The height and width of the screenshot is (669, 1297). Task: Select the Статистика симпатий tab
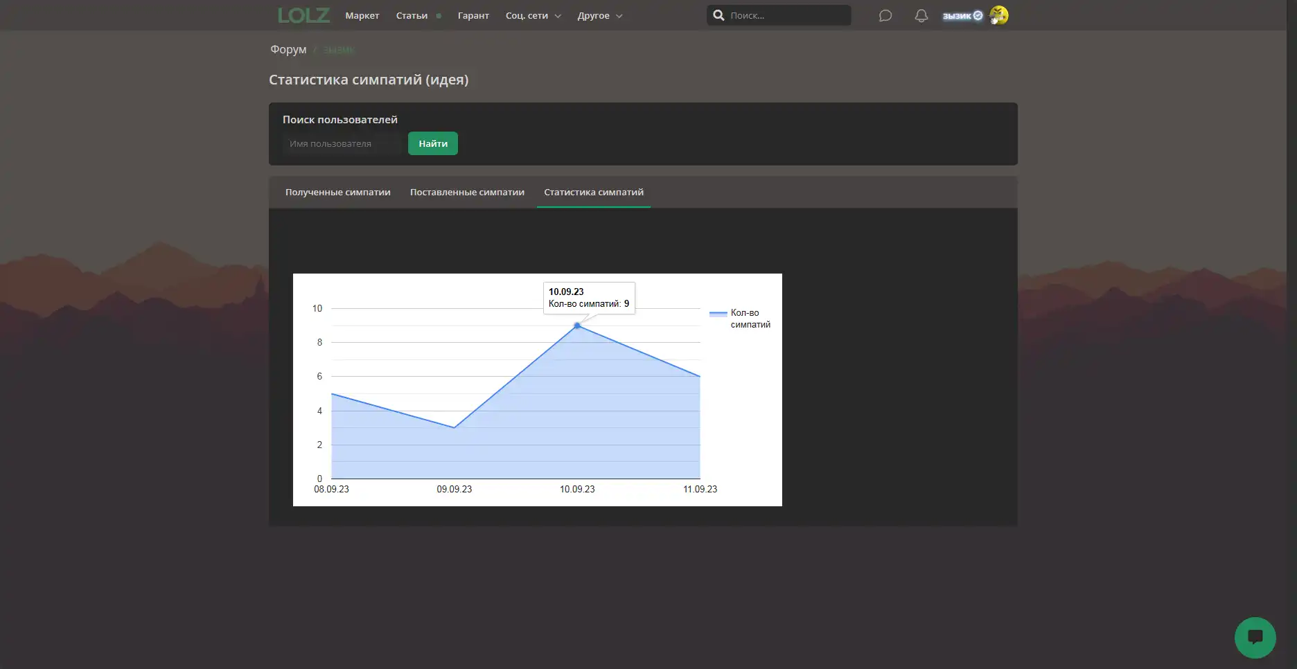[594, 193]
